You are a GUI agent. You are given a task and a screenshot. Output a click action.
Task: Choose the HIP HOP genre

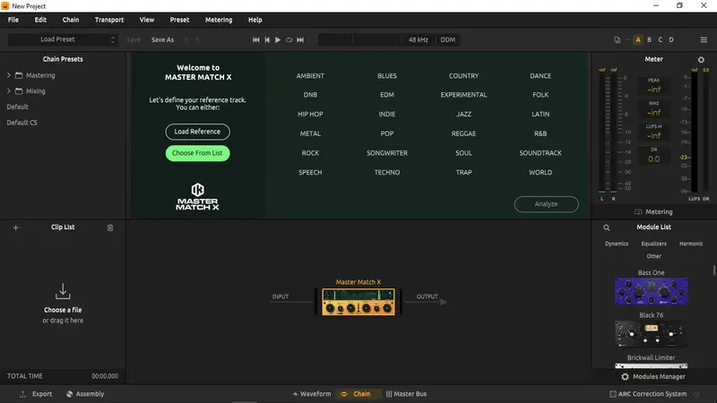tap(310, 115)
